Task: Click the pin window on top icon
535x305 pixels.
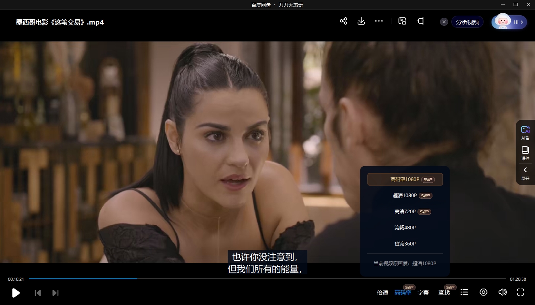Action: coord(420,21)
